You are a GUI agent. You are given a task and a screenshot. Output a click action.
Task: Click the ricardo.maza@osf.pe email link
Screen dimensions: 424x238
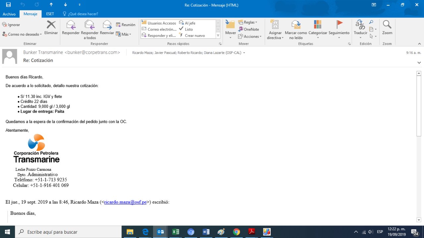point(125,202)
